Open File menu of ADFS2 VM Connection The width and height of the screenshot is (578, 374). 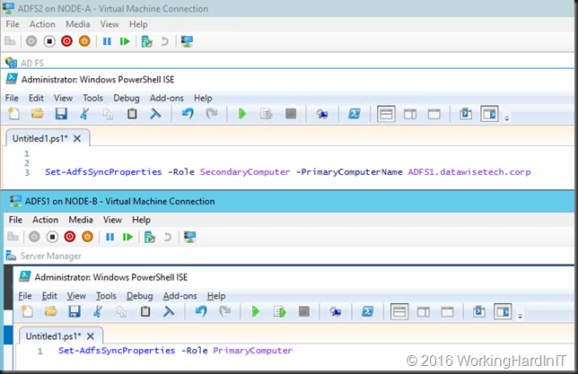(x=13, y=24)
